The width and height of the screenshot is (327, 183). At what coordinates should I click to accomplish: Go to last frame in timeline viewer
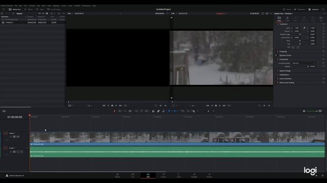pyautogui.click(x=224, y=106)
